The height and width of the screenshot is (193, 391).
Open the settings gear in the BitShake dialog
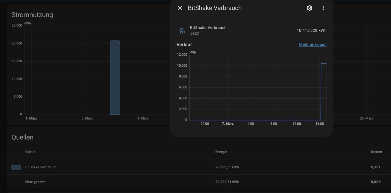pos(310,8)
